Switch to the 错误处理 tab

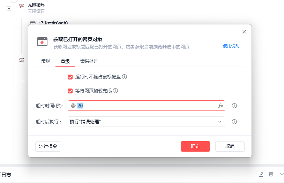[89, 61]
